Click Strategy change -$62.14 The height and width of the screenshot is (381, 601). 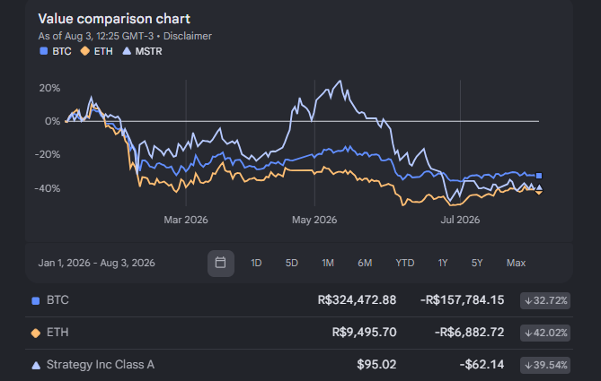(x=482, y=365)
